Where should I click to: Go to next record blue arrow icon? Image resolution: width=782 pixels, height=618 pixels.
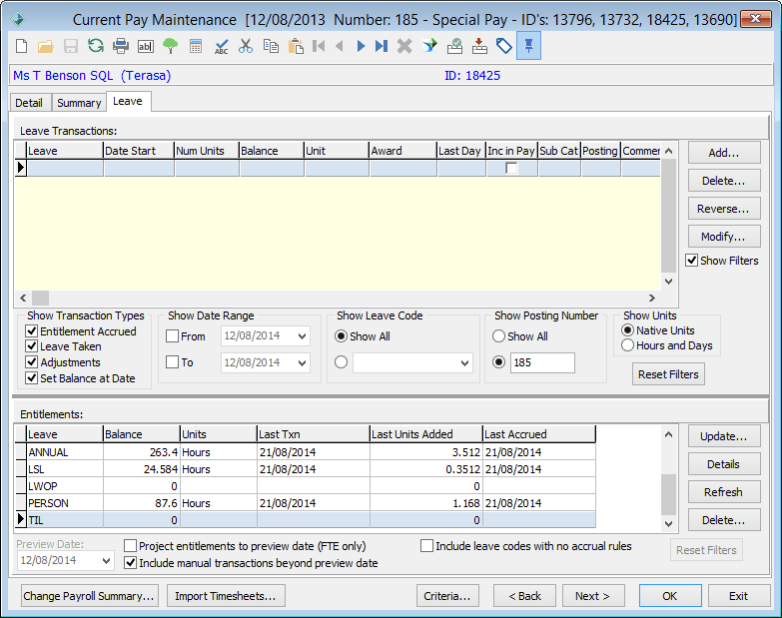(x=362, y=46)
